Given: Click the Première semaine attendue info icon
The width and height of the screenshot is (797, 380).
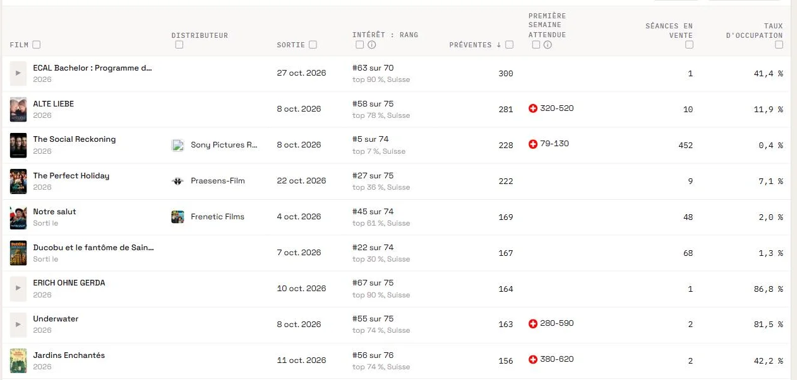Looking at the screenshot, I should (x=548, y=45).
